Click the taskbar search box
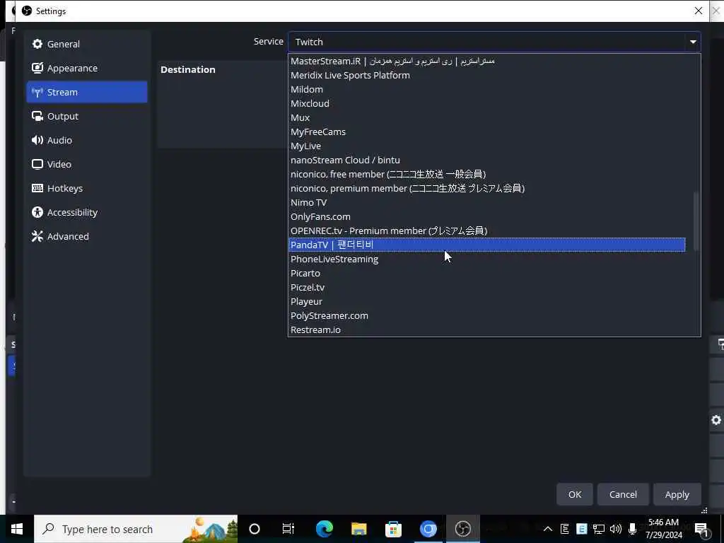The height and width of the screenshot is (543, 724). [x=136, y=529]
